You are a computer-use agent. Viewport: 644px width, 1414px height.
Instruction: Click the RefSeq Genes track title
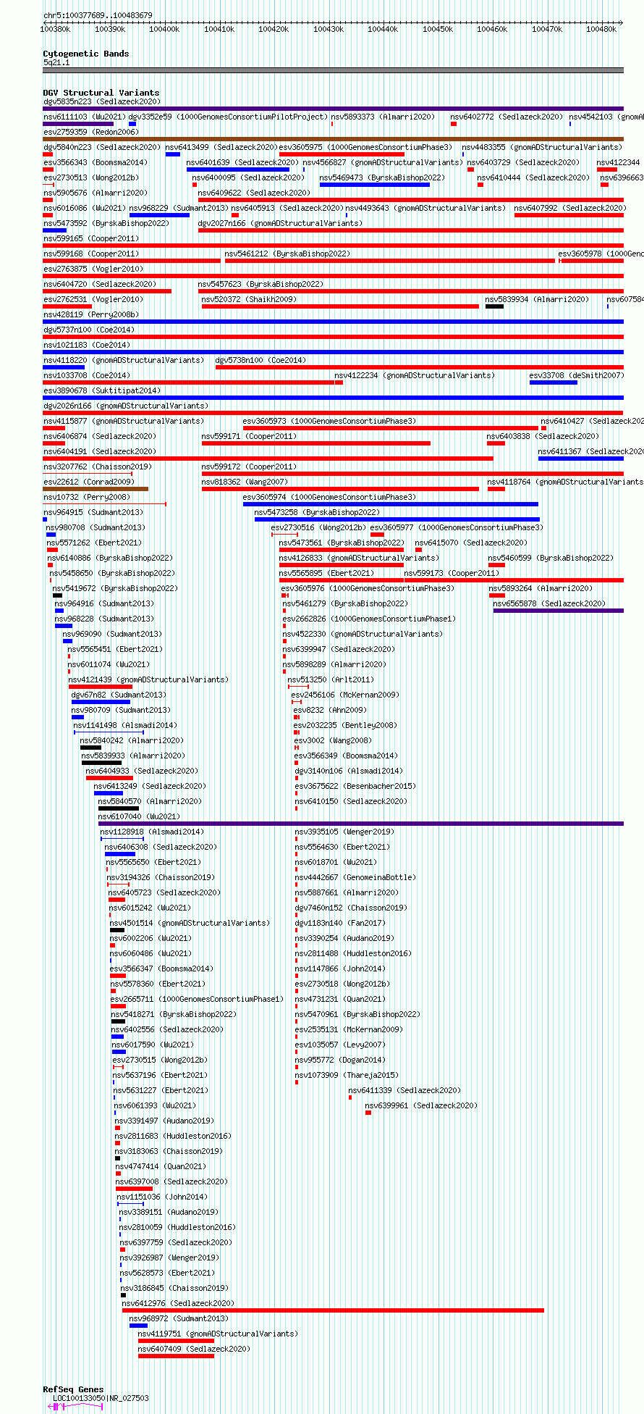pos(73,1389)
